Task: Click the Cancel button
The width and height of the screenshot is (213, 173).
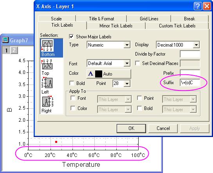Action: coord(163,128)
